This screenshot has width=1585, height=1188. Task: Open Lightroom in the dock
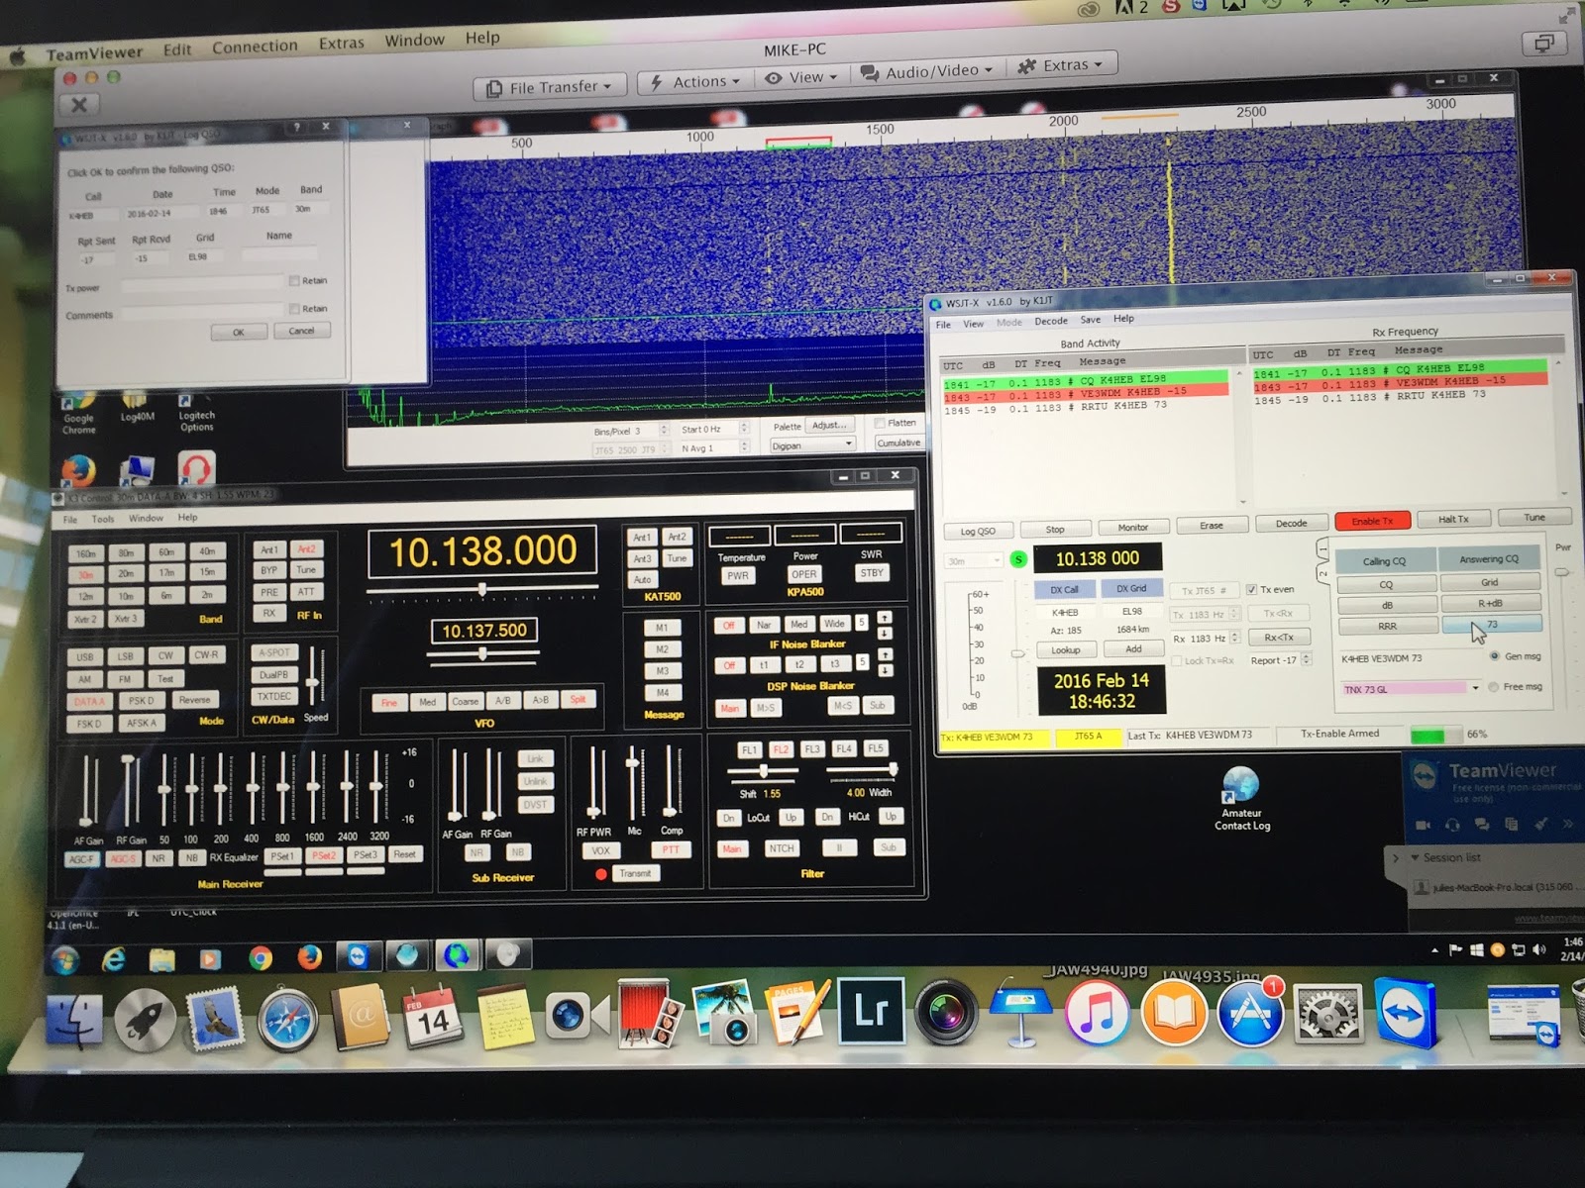[872, 1011]
